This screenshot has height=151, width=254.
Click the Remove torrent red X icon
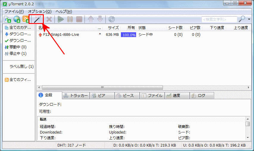point(49,19)
